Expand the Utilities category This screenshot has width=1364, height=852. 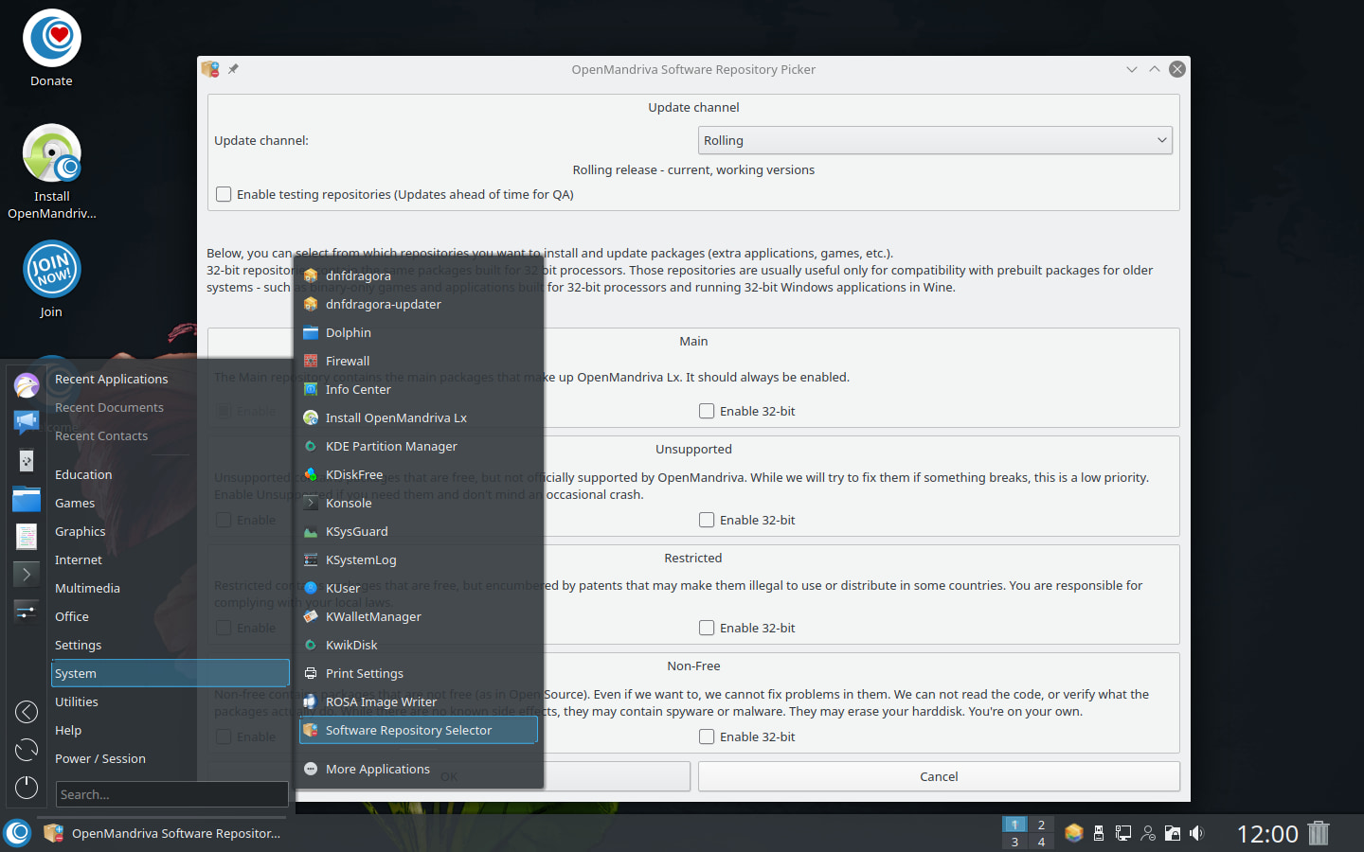pos(170,701)
